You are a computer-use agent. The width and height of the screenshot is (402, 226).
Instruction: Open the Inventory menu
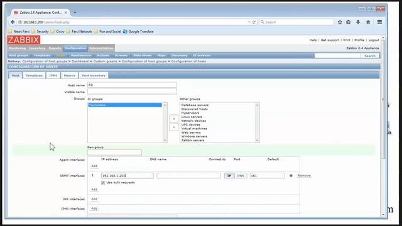37,48
